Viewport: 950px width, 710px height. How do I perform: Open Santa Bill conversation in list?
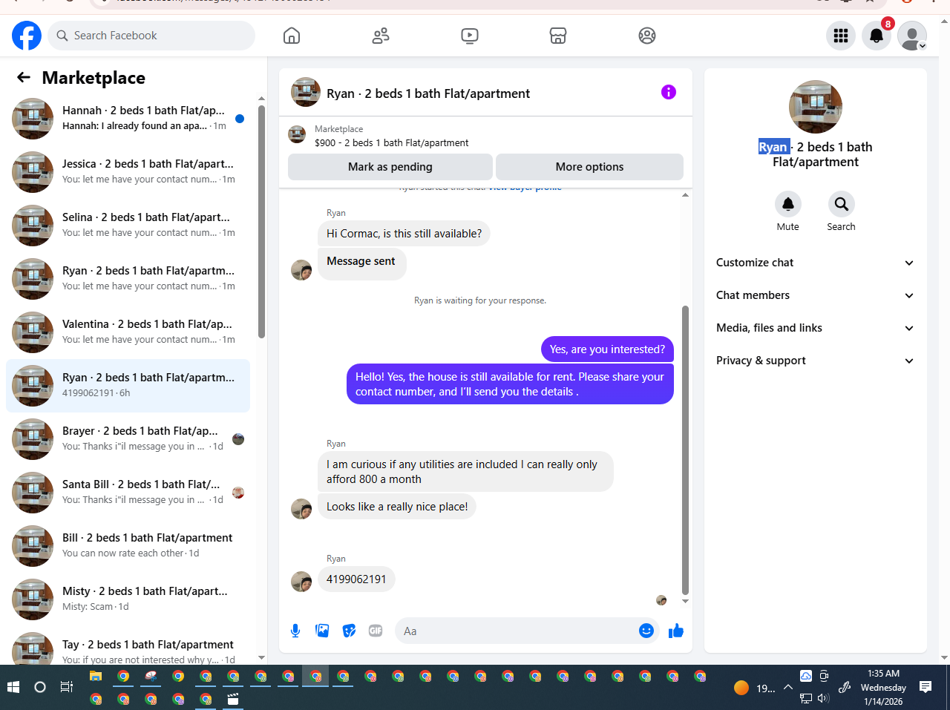pyautogui.click(x=128, y=493)
